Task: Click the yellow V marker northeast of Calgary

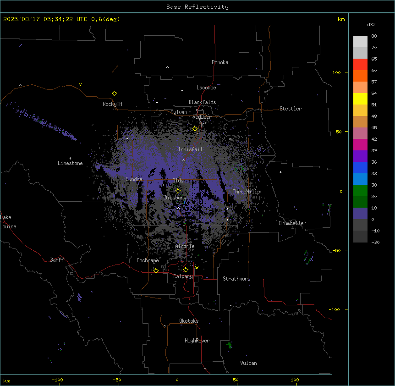Action: coord(197,268)
